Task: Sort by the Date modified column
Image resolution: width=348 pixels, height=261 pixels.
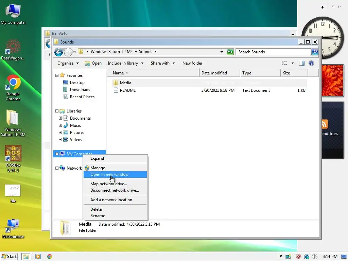Action: pos(220,73)
